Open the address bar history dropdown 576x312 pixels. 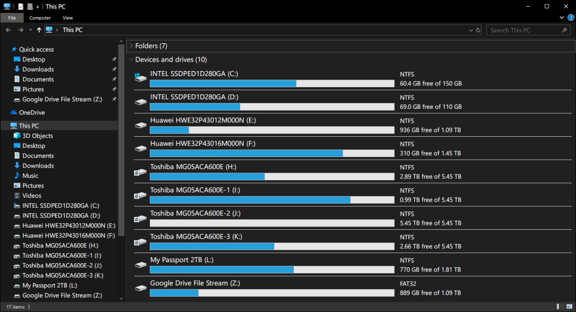471,30
